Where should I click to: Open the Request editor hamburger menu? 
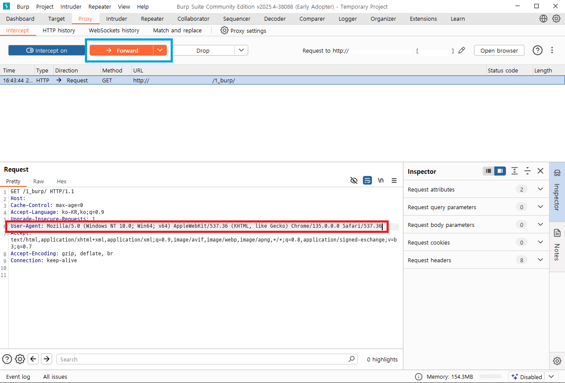click(x=394, y=181)
